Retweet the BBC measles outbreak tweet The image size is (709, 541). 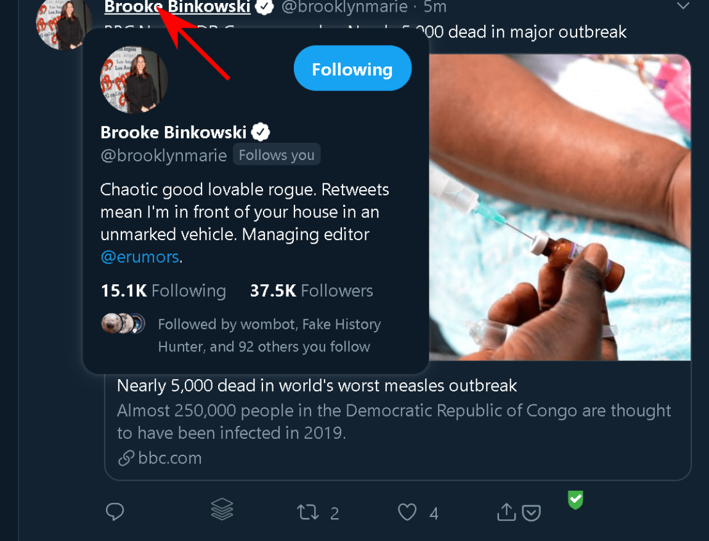(x=306, y=512)
